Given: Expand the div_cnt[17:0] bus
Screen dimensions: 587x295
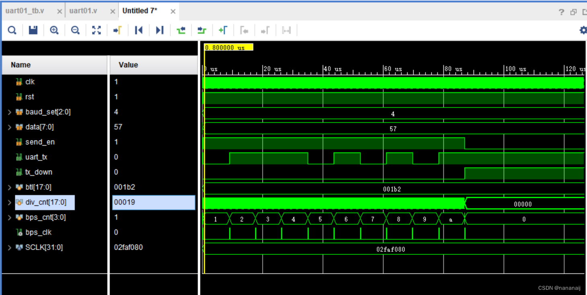Looking at the screenshot, I should tap(9, 202).
